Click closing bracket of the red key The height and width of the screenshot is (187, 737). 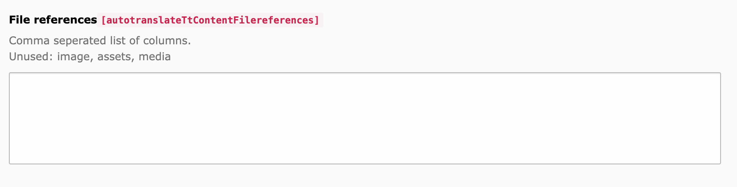coord(317,20)
